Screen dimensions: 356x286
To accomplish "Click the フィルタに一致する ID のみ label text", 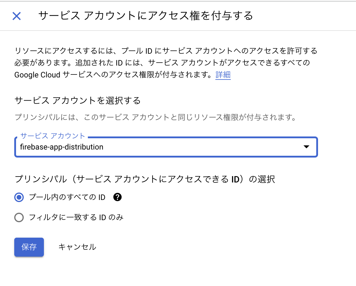I will 76,217.
